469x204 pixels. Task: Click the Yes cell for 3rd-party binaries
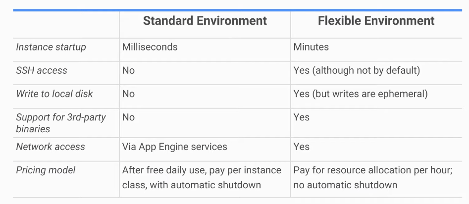pos(301,117)
